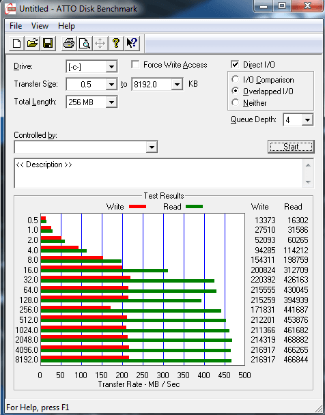Select the I/O Comparison radio button

[x=235, y=79]
